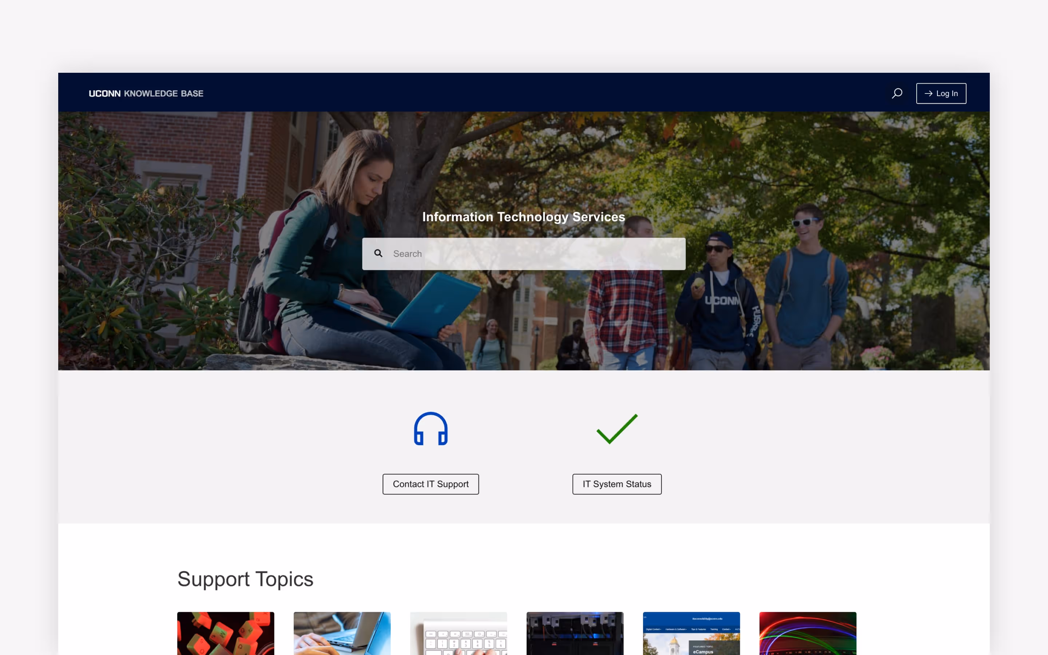Open the laptop typing topic thumbnail

(342, 633)
